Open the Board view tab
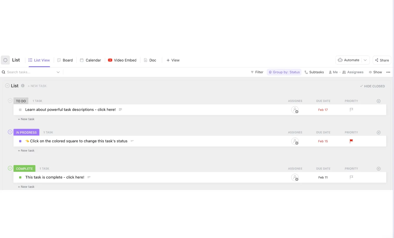This screenshot has width=394, height=238. coord(65,60)
